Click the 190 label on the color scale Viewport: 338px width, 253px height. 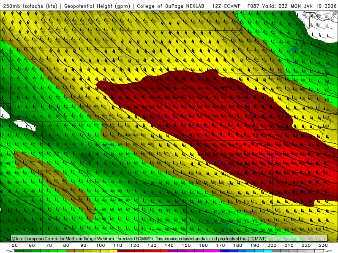click(x=255, y=245)
